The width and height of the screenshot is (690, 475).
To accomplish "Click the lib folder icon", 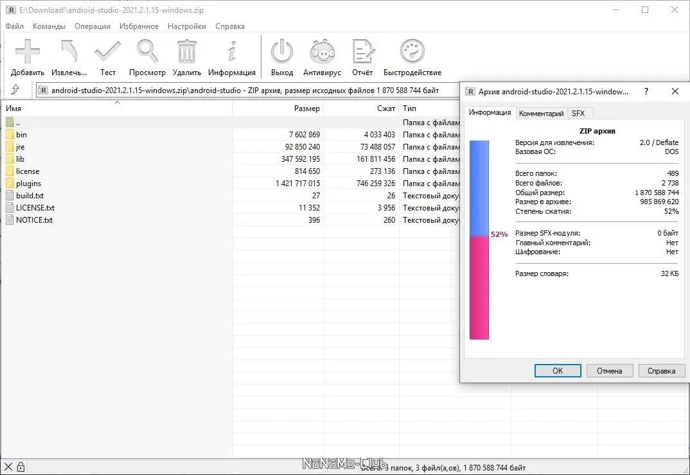I will click(10, 159).
